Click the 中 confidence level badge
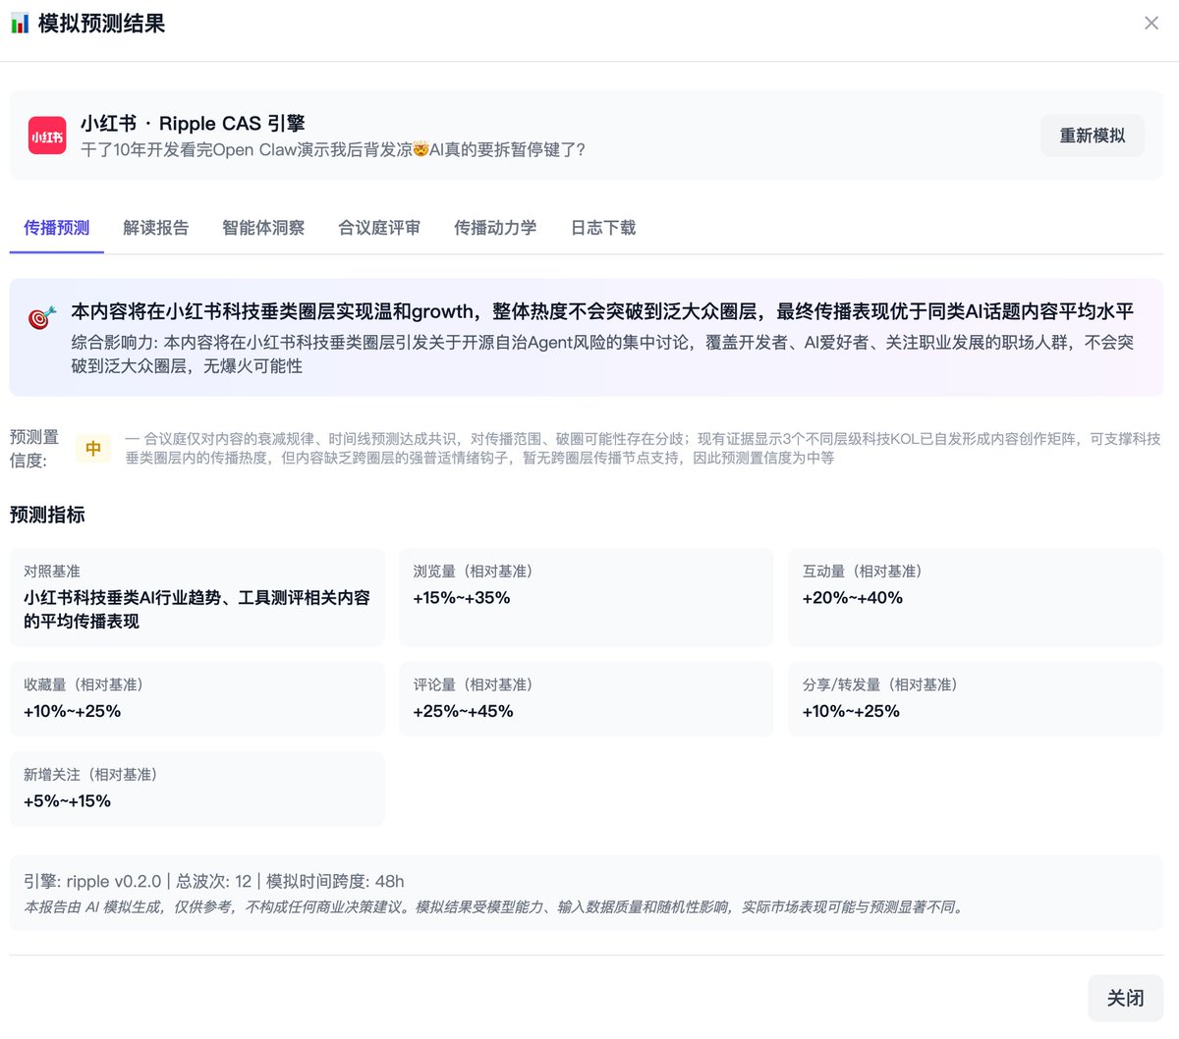 (93, 449)
